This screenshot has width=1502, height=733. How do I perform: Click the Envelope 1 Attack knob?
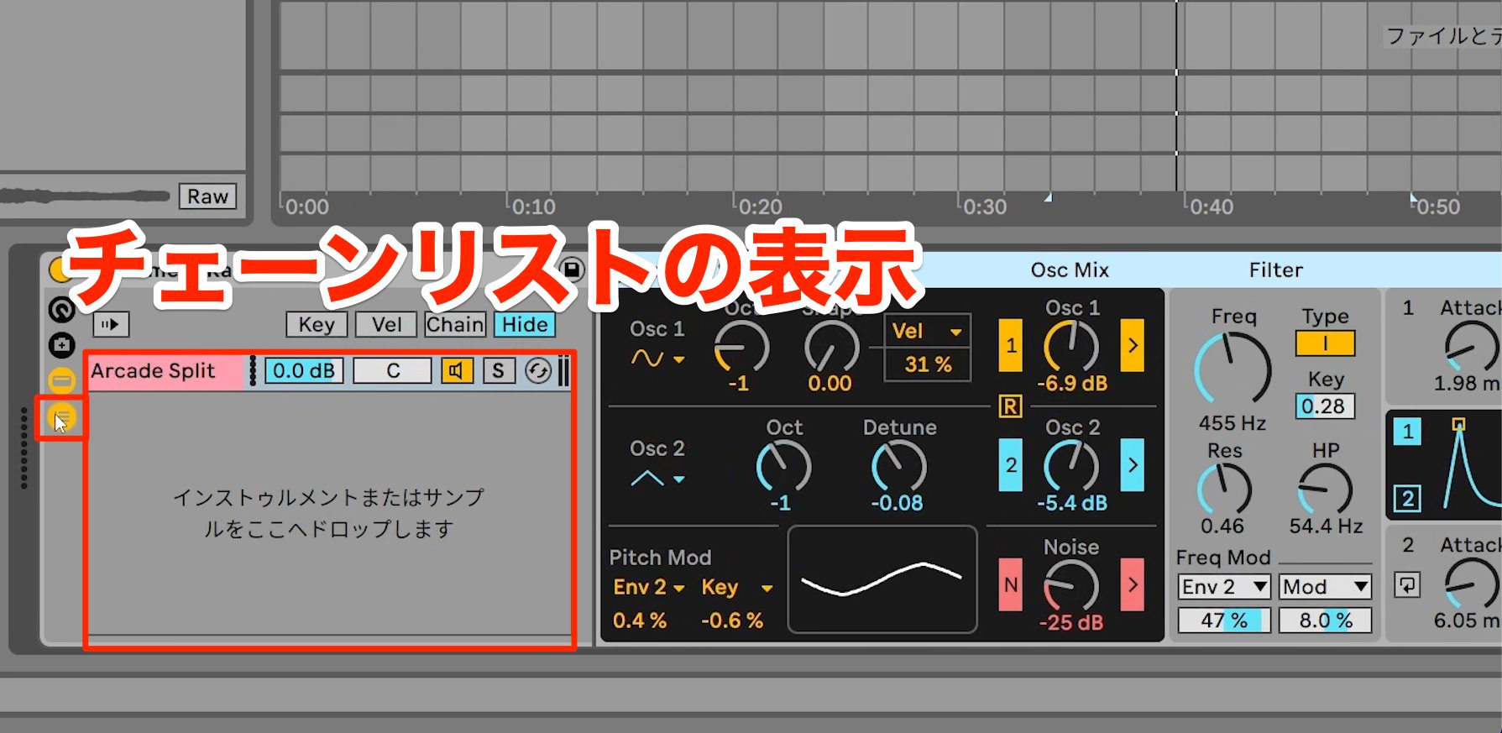click(x=1471, y=346)
